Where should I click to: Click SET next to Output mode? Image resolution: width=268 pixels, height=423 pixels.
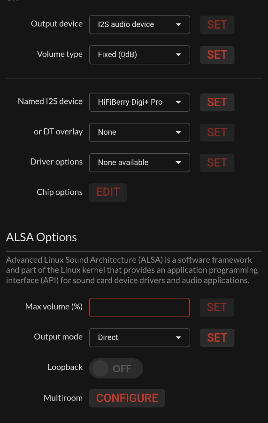(x=217, y=338)
